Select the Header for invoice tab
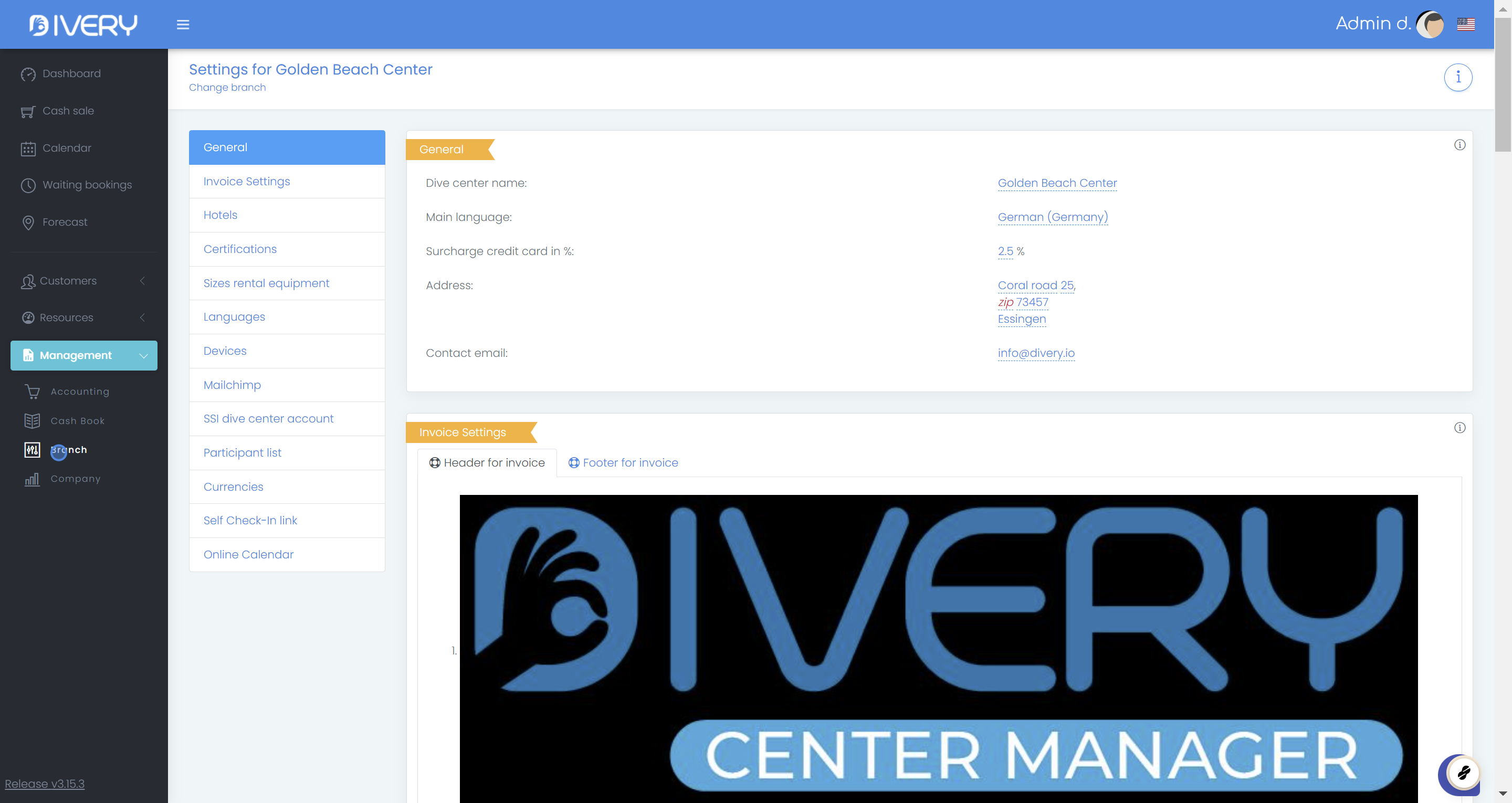Viewport: 1512px width, 803px height. click(487, 463)
